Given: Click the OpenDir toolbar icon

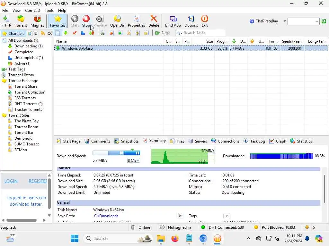Looking at the screenshot, I should coord(117,21).
